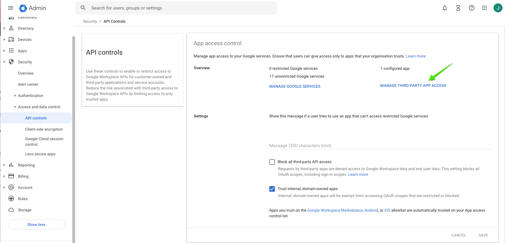505x243 pixels.
Task: Expand the Billing section arrow
Action: [4, 176]
